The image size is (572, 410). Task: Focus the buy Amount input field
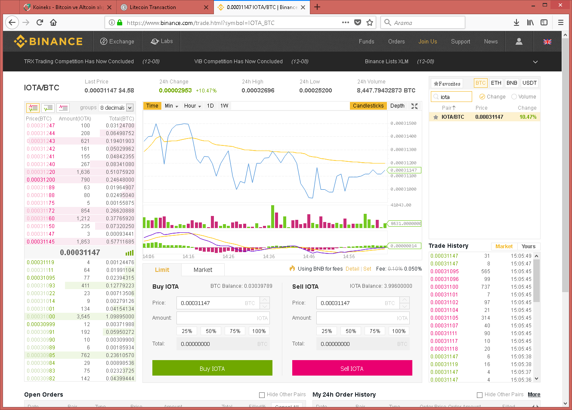(x=223, y=318)
